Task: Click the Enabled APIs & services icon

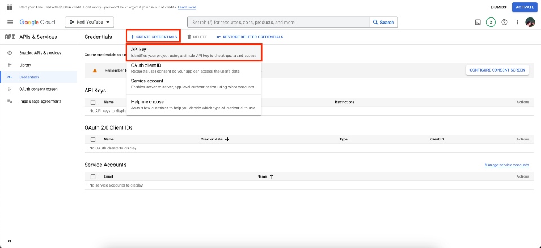Action: click(10, 53)
